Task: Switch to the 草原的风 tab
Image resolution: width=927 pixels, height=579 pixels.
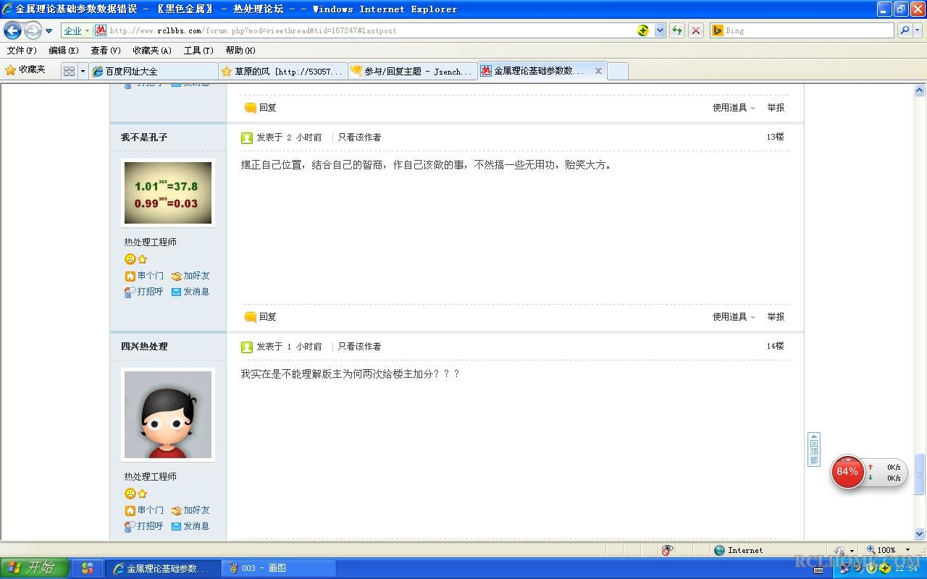Action: click(x=282, y=71)
